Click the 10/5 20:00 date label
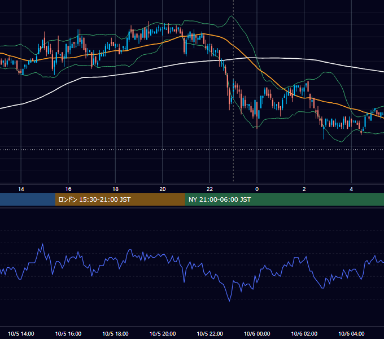The width and height of the screenshot is (384, 339). pyautogui.click(x=163, y=333)
